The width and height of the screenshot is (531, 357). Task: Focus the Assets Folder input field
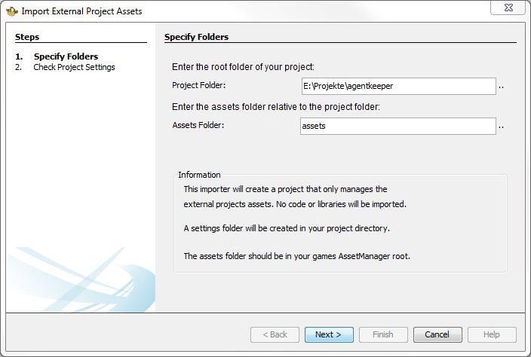pyautogui.click(x=397, y=126)
